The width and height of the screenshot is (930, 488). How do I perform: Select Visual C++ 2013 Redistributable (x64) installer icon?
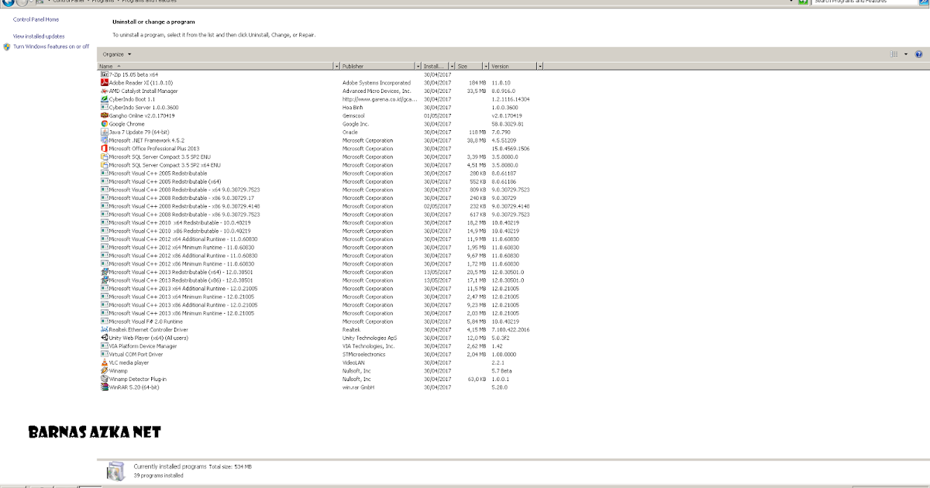tap(104, 272)
